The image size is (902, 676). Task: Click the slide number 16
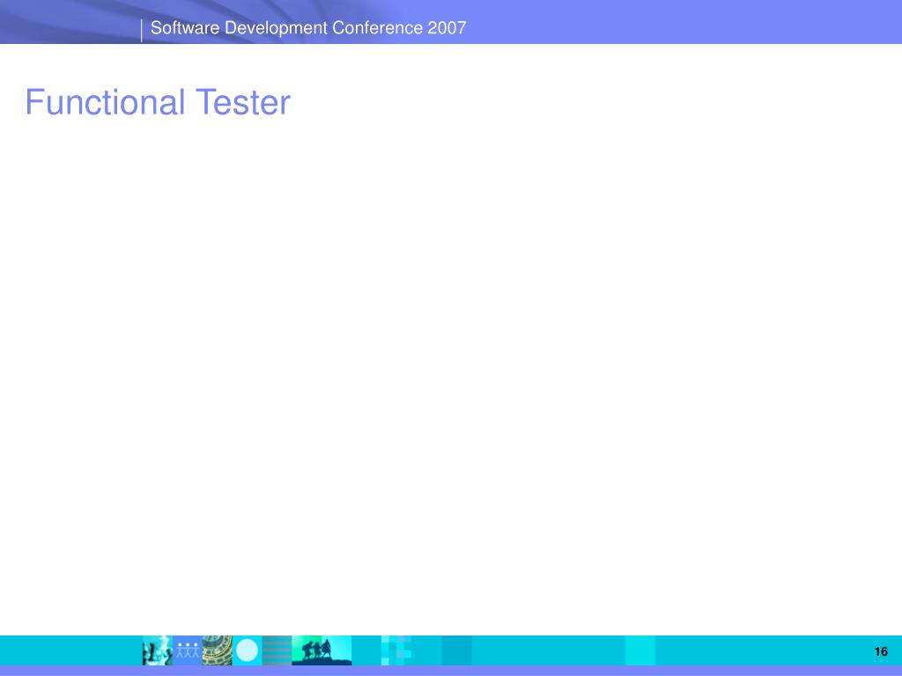coord(881,651)
